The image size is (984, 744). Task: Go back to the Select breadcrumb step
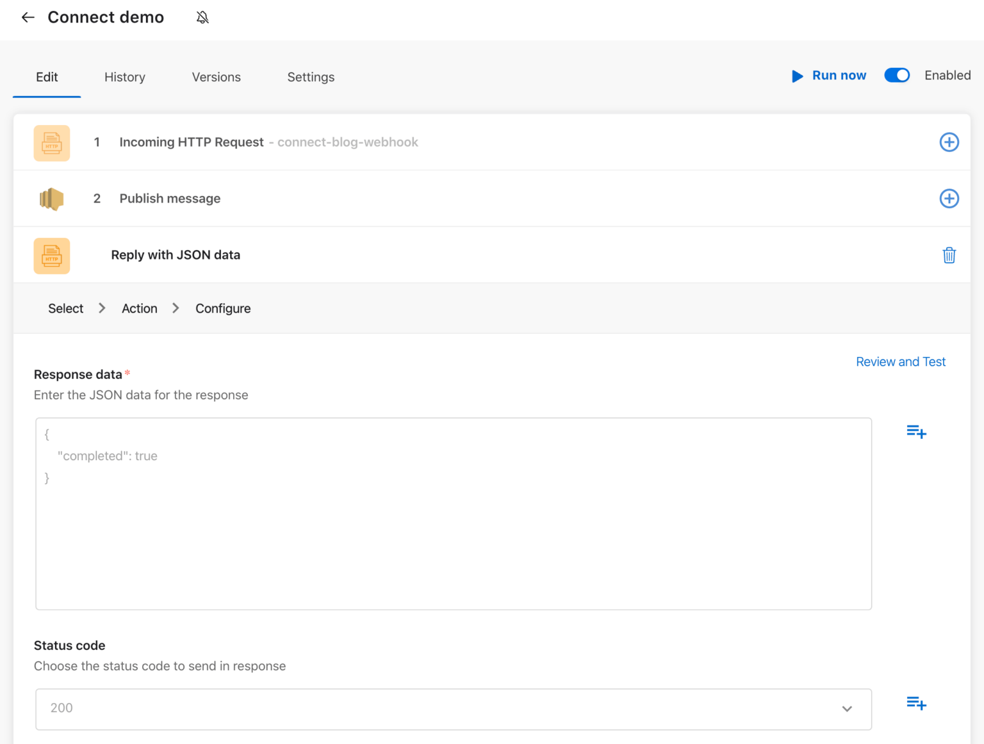[65, 308]
